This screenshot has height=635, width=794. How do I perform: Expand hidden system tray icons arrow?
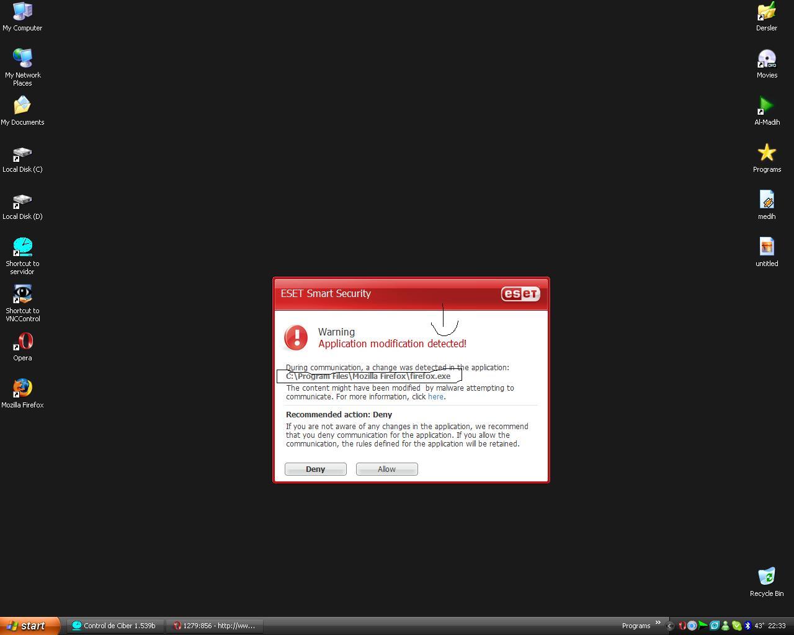tap(670, 626)
